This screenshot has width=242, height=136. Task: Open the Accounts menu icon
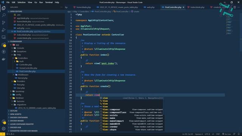(3, 122)
